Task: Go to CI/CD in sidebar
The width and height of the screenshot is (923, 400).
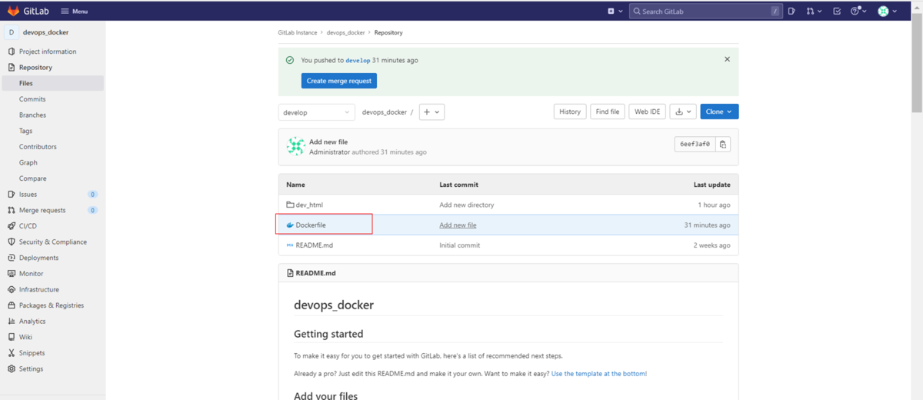Action: point(28,226)
